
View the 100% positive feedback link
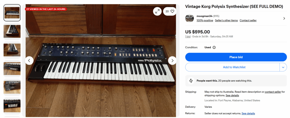tap(205, 20)
